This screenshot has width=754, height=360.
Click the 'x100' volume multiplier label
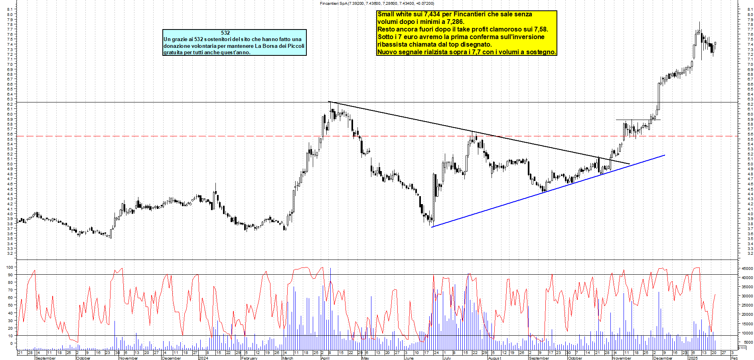[x=742, y=348]
